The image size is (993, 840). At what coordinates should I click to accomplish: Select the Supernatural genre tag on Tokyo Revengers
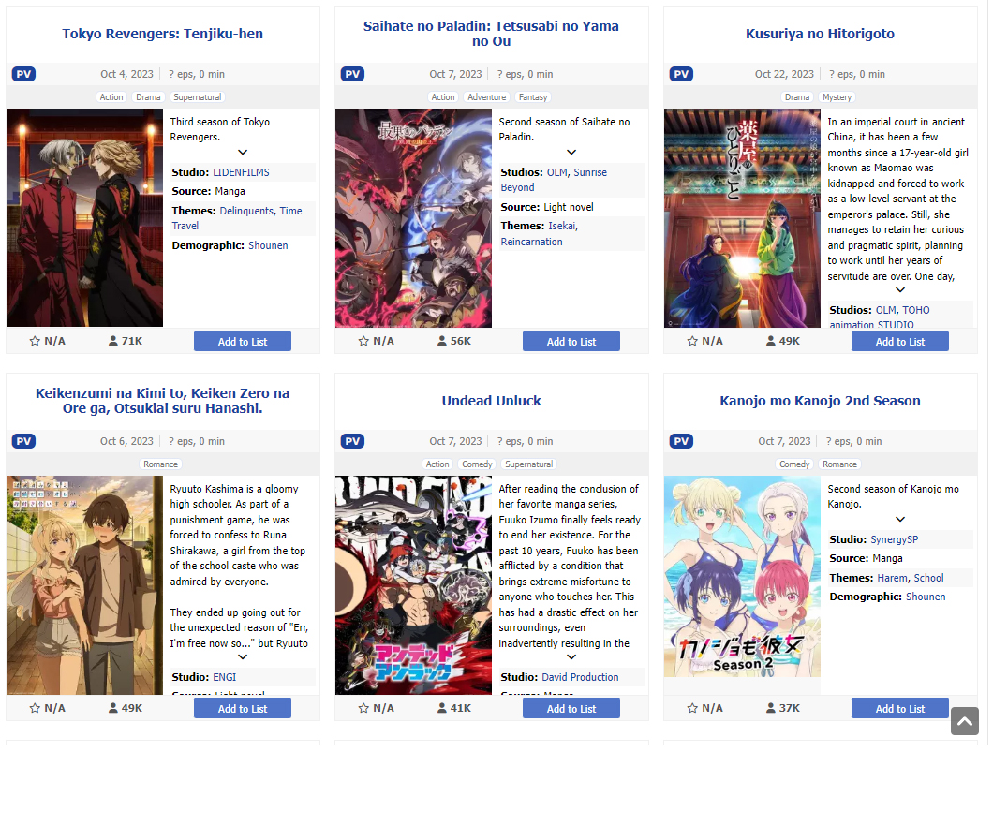tap(197, 97)
